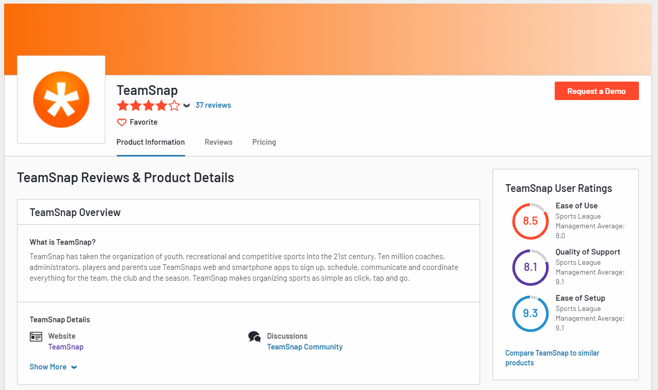Viewport: 658px width, 390px height.
Task: Switch to the Reviews tab
Action: pos(218,142)
